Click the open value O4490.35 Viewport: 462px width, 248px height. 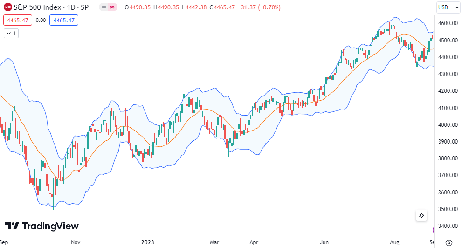point(138,7)
